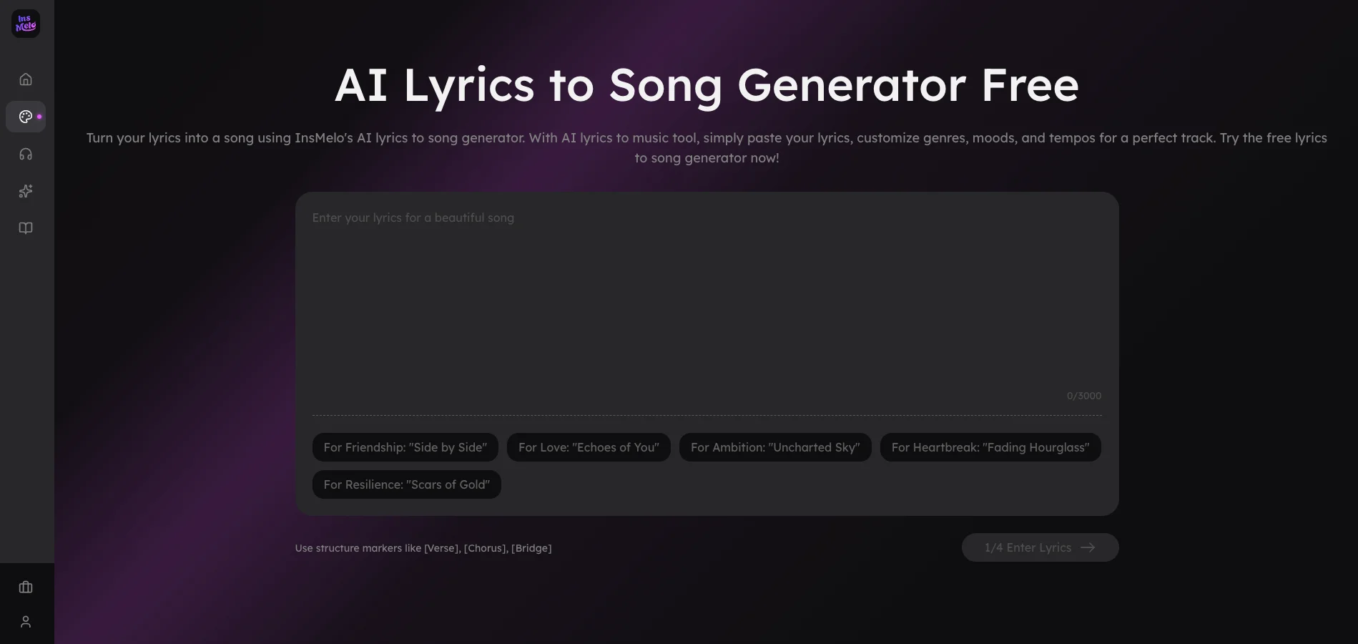Click the notification dot beside the palette icon
1358x644 pixels.
(x=40, y=116)
